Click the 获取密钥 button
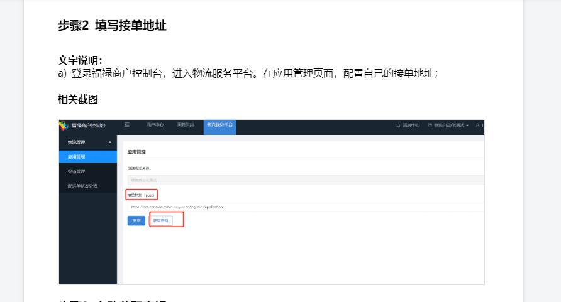Image resolution: width=561 pixels, height=302 pixels. tap(160, 220)
